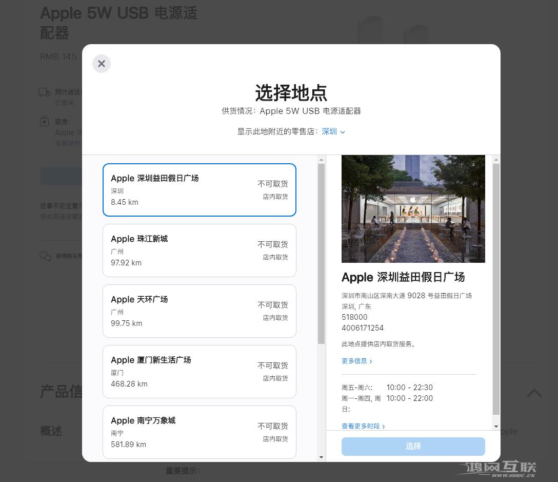The image size is (558, 482).
Task: Click the store details panel up arrow
Action: [496, 160]
